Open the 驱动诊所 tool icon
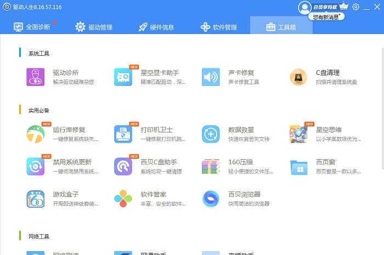The height and width of the screenshot is (255, 384). [35, 77]
